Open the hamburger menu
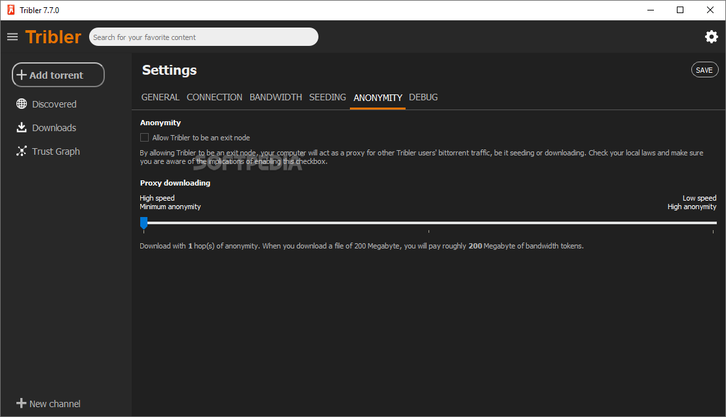Viewport: 726px width, 417px height. click(12, 37)
